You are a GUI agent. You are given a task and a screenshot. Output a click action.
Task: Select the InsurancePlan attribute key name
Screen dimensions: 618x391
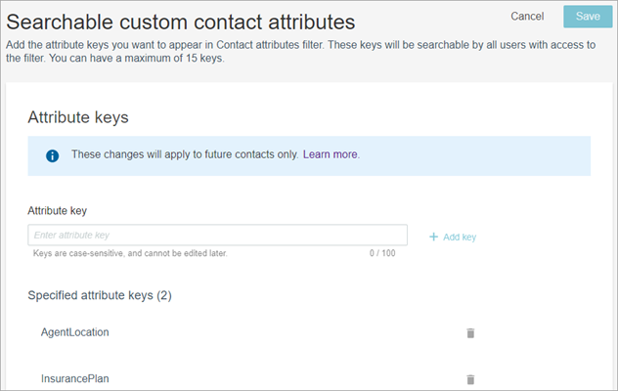[x=74, y=379]
